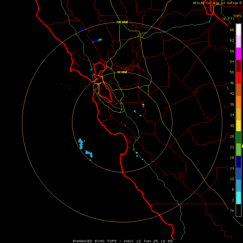Click legend value "58"

pos(232,51)
